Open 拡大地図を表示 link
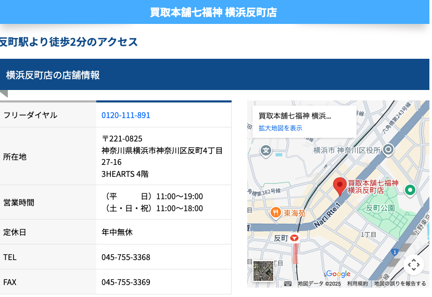 (281, 128)
